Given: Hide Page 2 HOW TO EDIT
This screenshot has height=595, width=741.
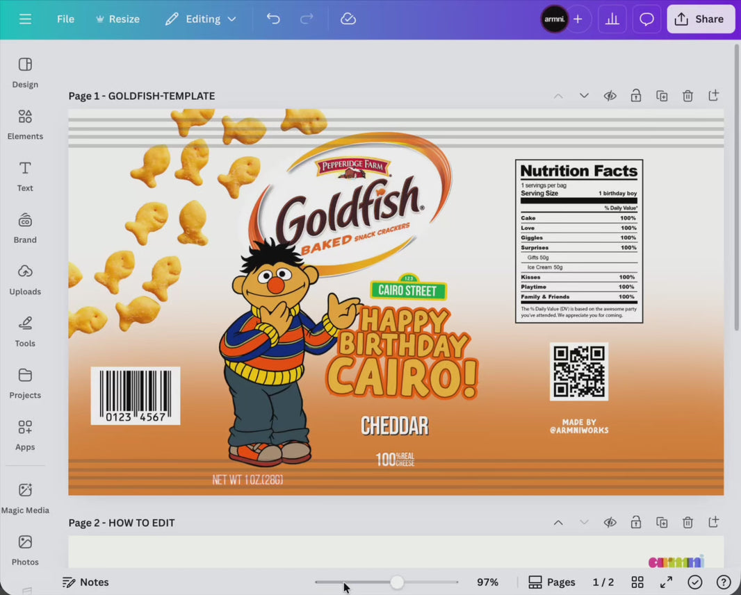Looking at the screenshot, I should point(610,522).
